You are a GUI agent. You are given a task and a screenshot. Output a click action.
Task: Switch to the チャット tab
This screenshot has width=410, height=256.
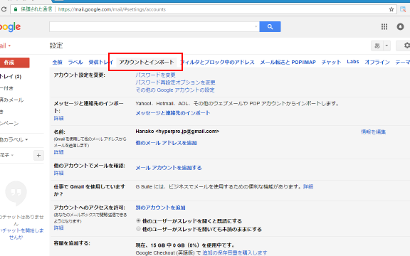[x=331, y=62]
